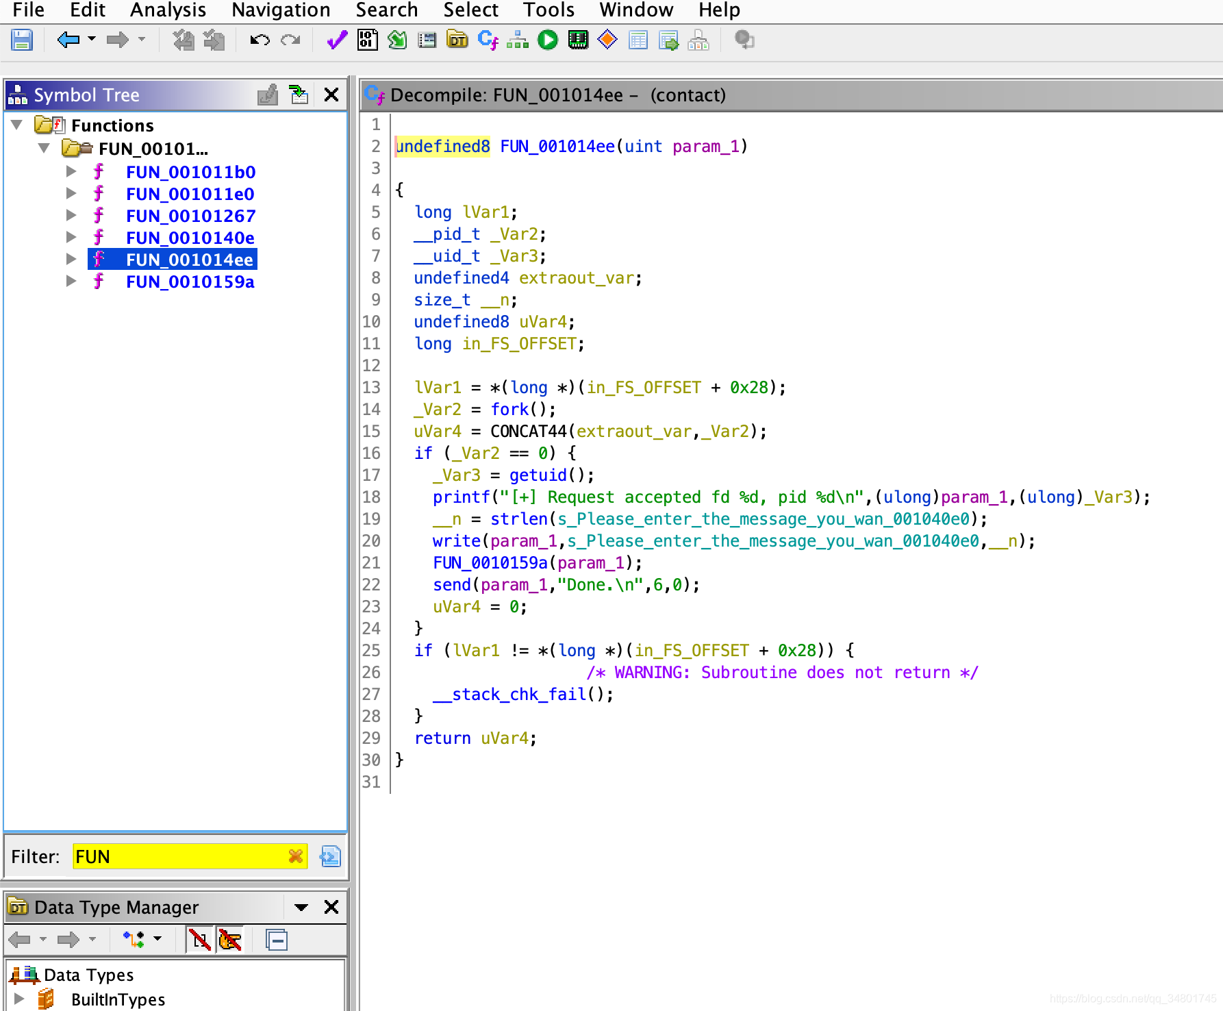The image size is (1223, 1011).
Task: Click the green circular play icon
Action: pos(548,40)
